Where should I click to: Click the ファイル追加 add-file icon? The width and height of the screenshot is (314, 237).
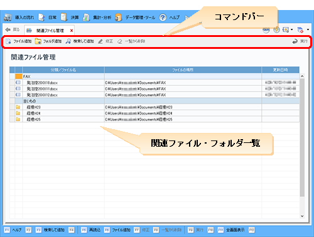point(8,41)
